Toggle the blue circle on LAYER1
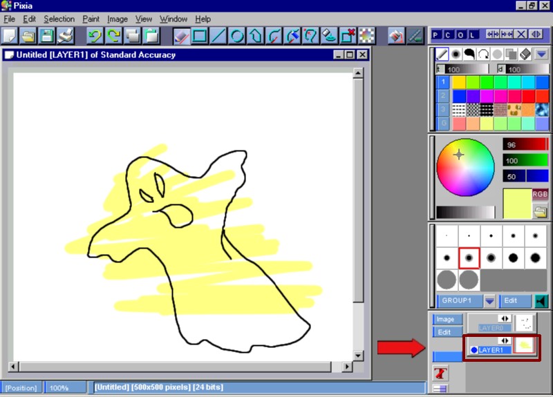The image size is (553, 397). click(474, 350)
